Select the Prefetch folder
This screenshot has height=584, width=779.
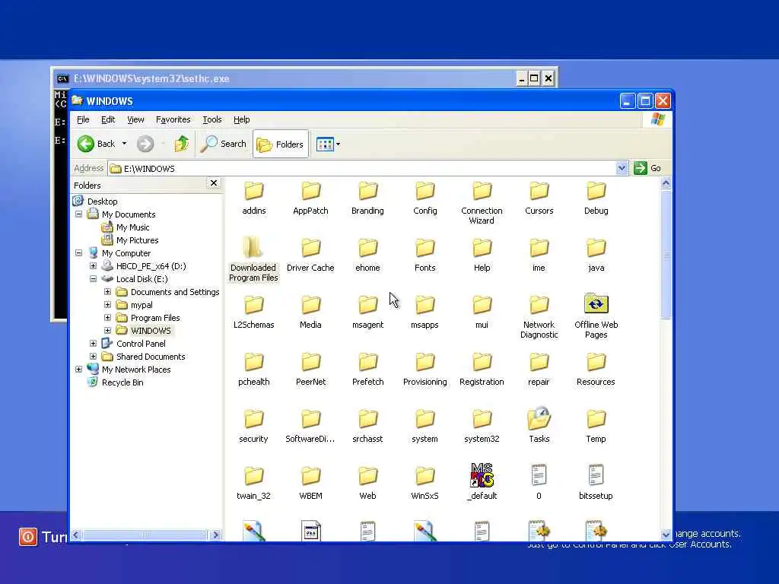tap(367, 369)
